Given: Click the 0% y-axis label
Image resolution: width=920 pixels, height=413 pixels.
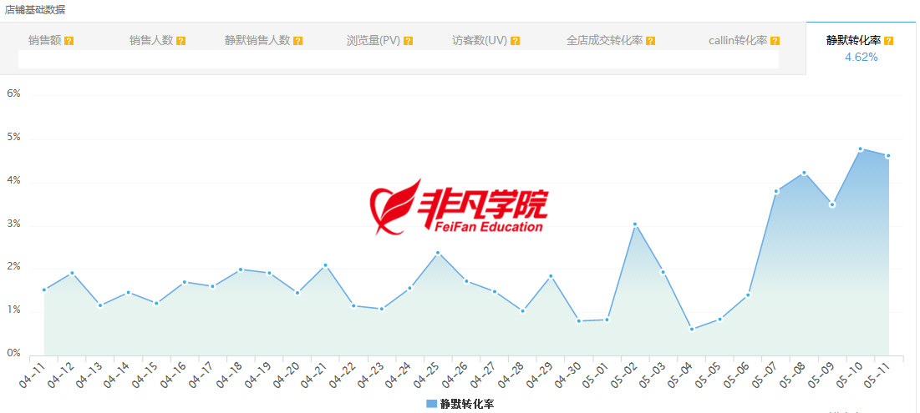Looking at the screenshot, I should coord(13,354).
